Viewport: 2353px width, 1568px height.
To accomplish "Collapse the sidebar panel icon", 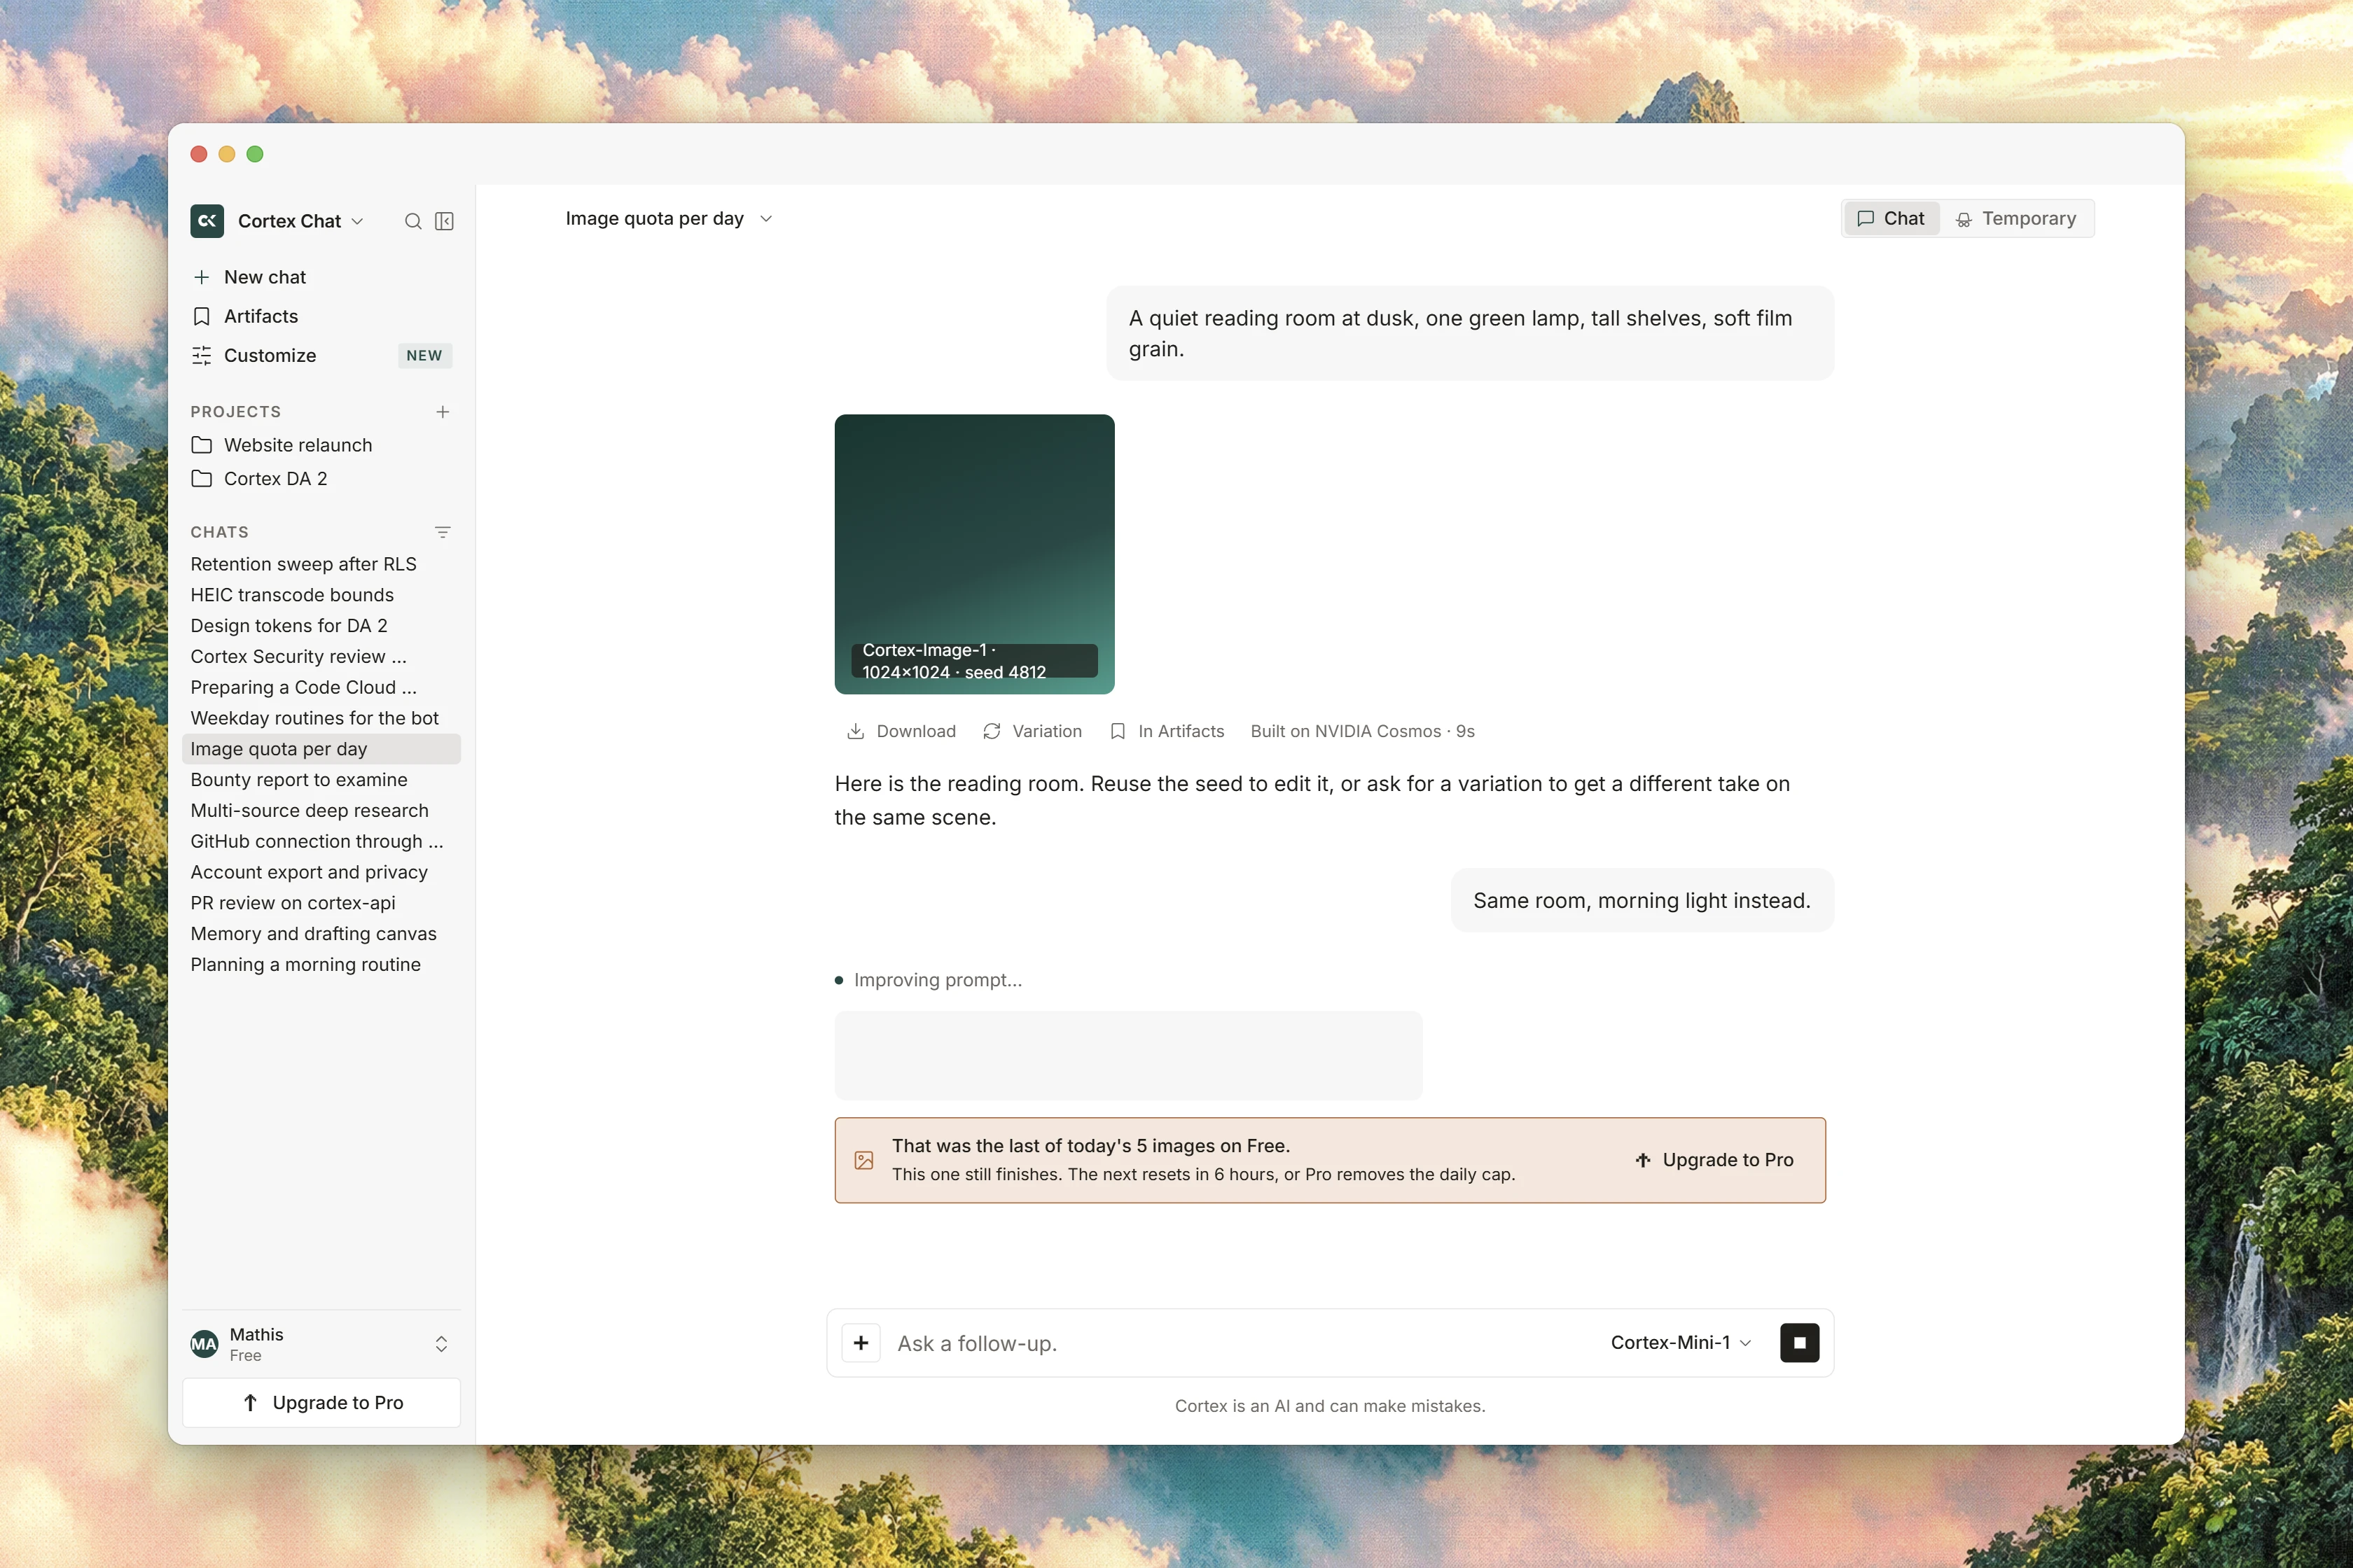I will (x=444, y=221).
